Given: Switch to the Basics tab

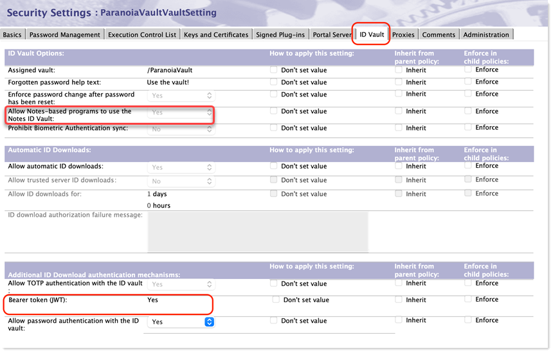Looking at the screenshot, I should [12, 35].
